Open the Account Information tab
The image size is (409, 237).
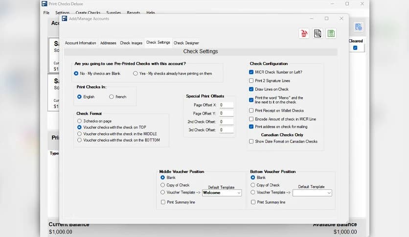[x=80, y=43]
